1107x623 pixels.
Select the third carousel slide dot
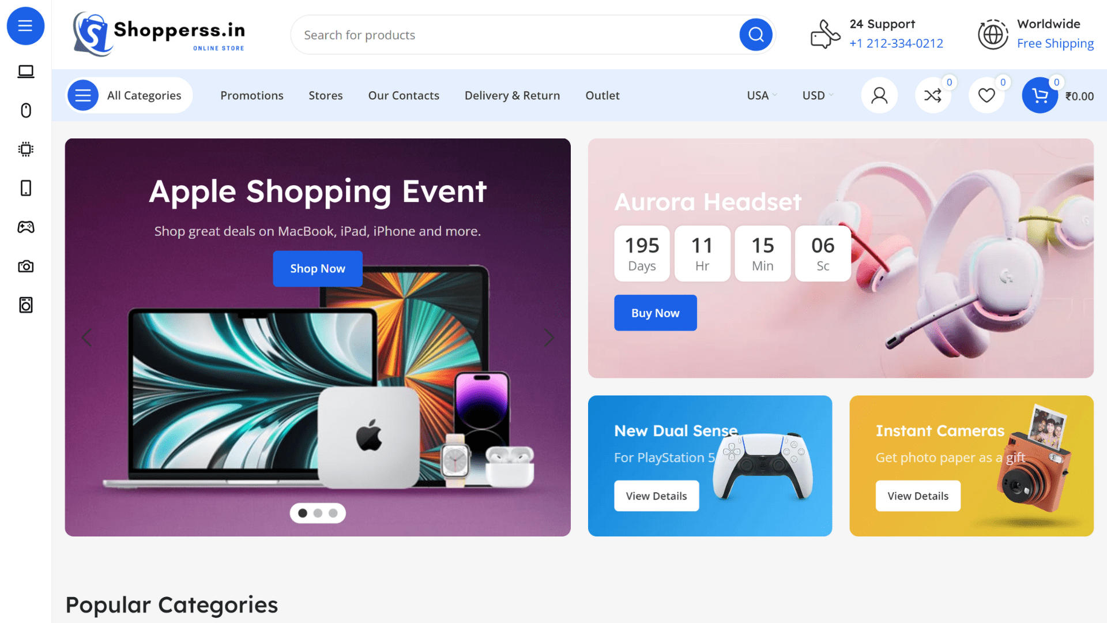(x=333, y=513)
